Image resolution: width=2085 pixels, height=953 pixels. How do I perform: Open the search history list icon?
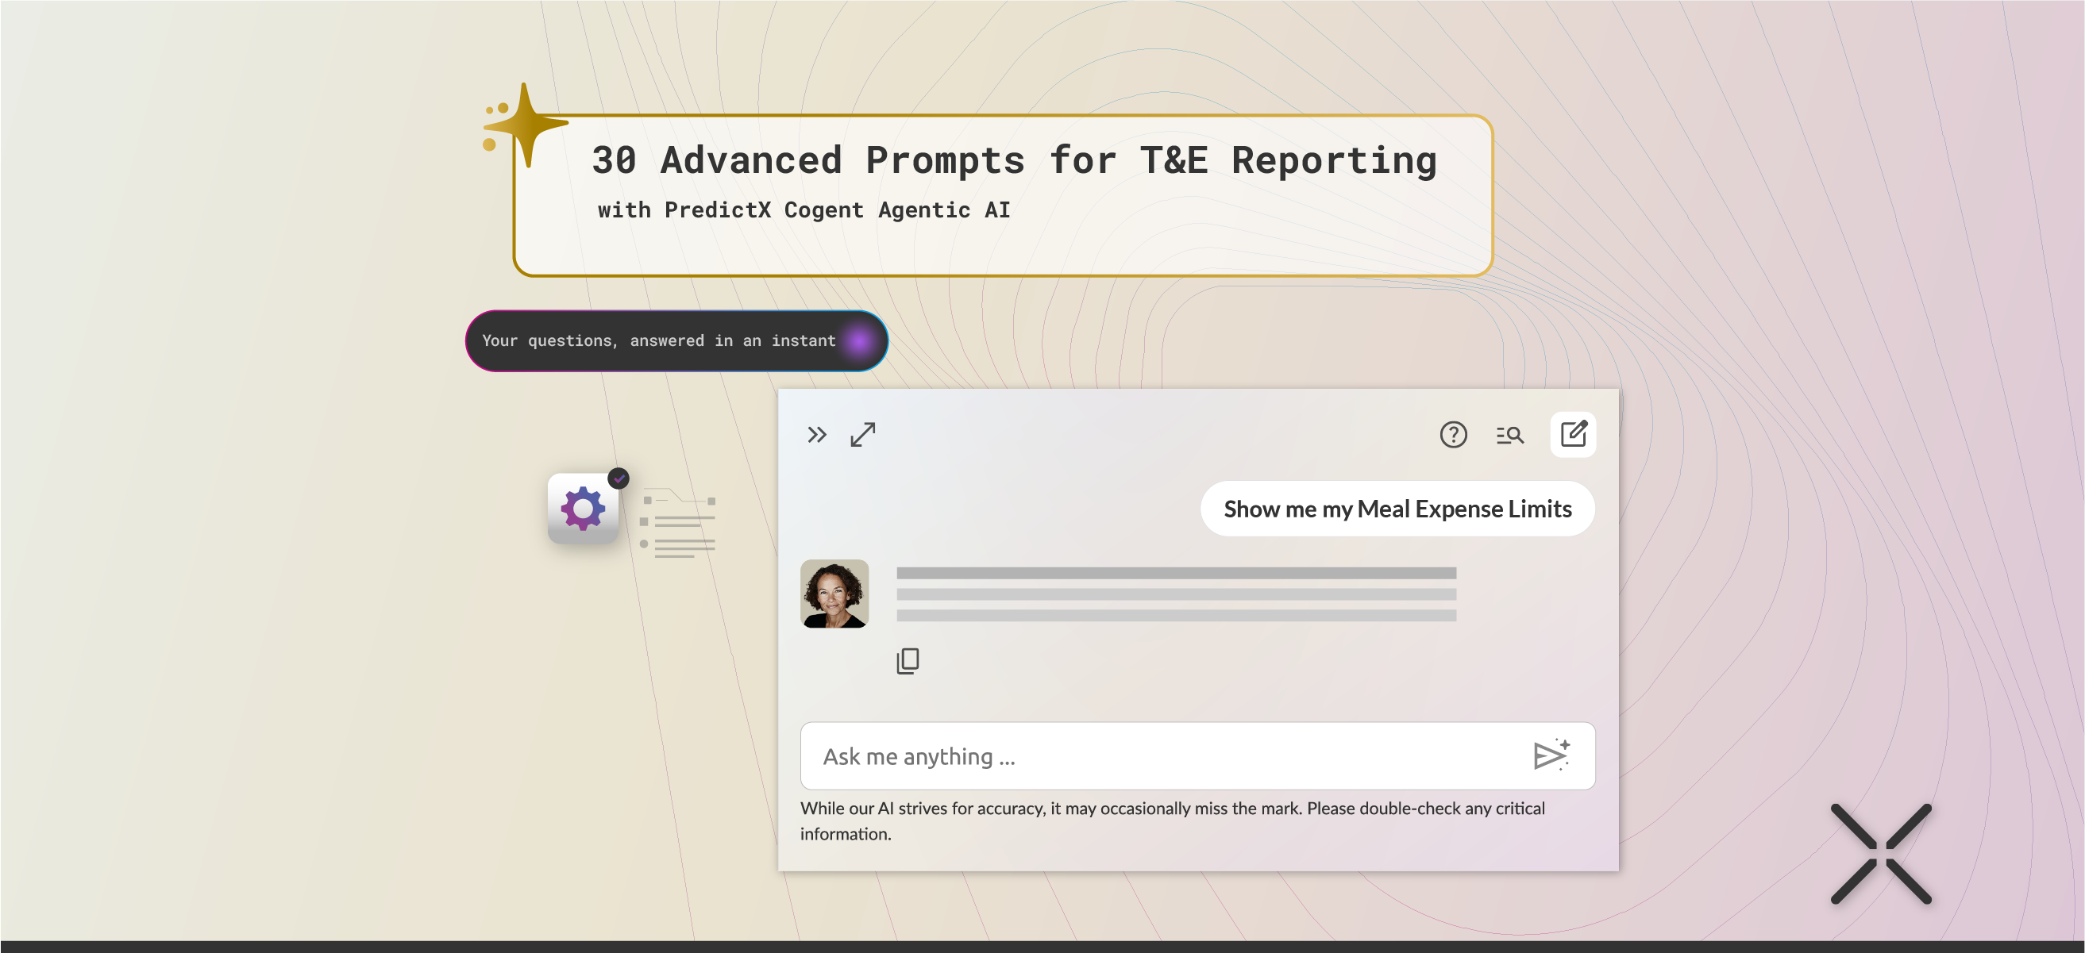[1509, 436]
